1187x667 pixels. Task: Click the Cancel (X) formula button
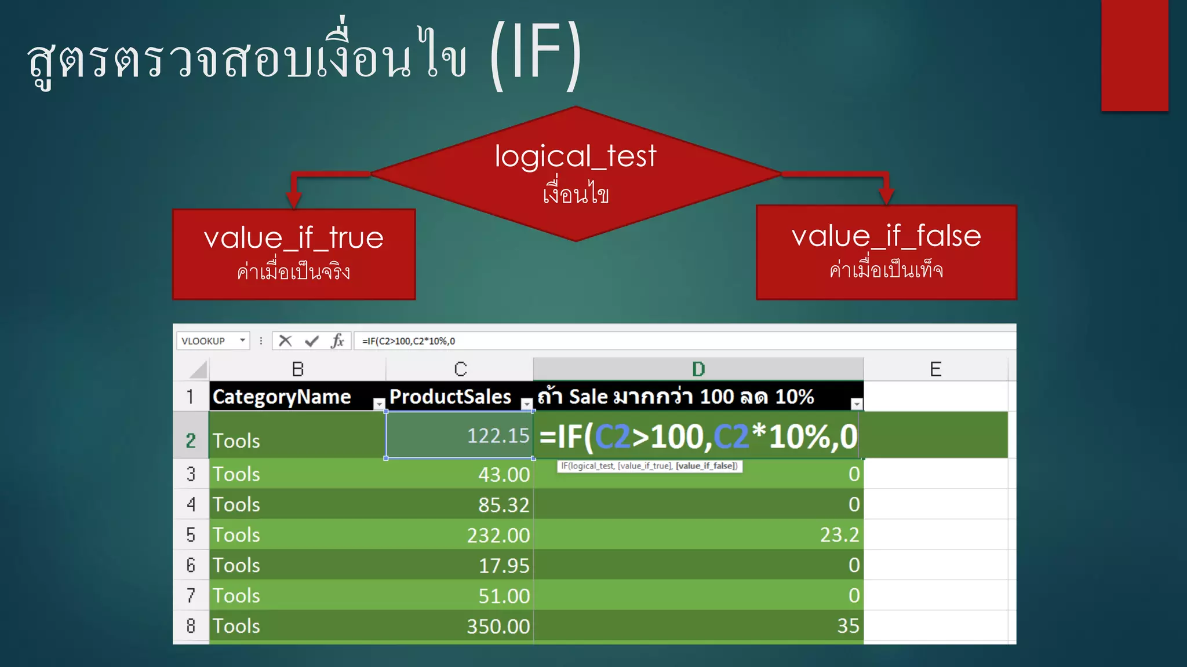click(285, 340)
